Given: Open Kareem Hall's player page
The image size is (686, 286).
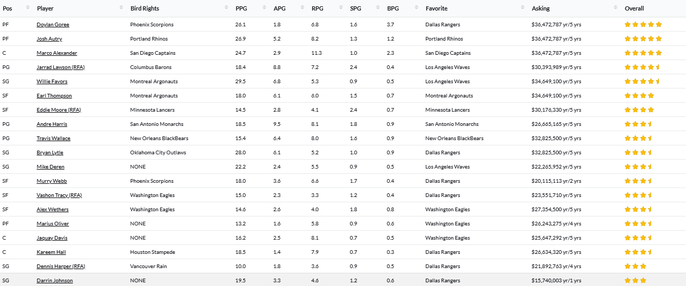Looking at the screenshot, I should pos(51,252).
